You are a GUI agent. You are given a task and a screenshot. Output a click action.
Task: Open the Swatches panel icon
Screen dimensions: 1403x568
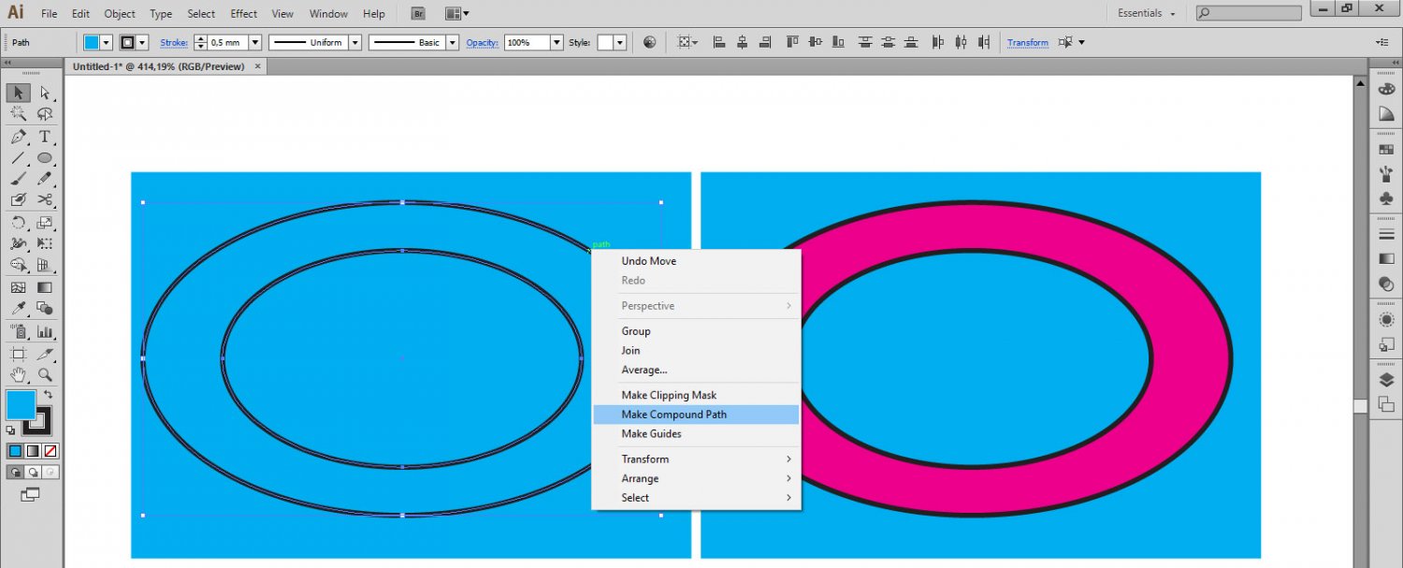pyautogui.click(x=1386, y=149)
